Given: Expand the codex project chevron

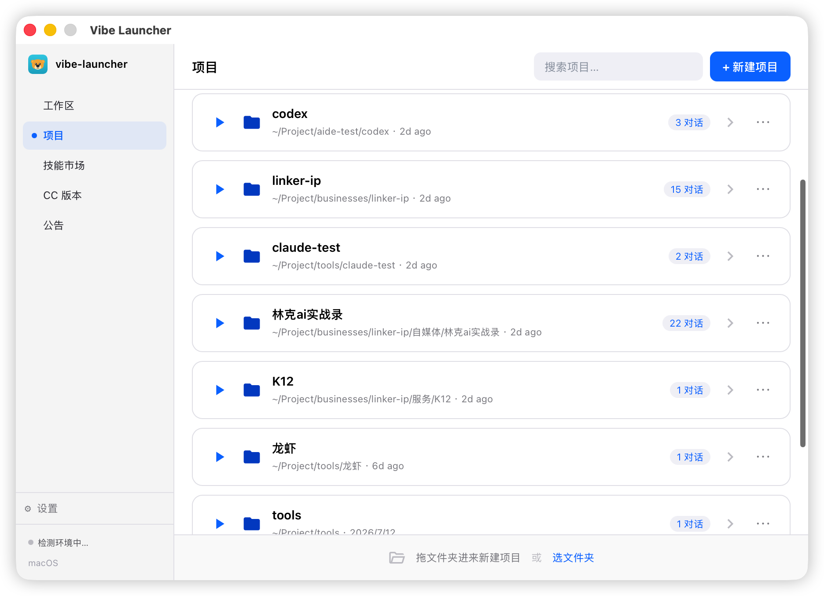Looking at the screenshot, I should coord(730,122).
